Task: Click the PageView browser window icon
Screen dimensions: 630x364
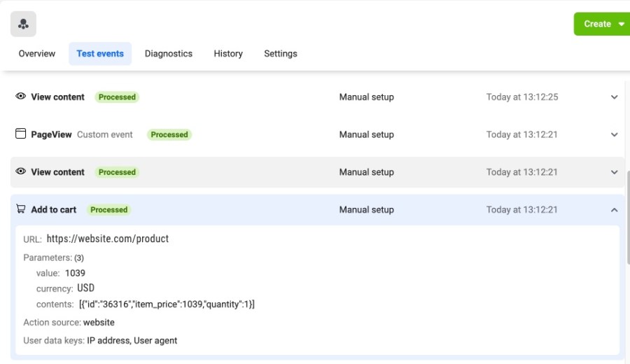Action: tap(21, 134)
